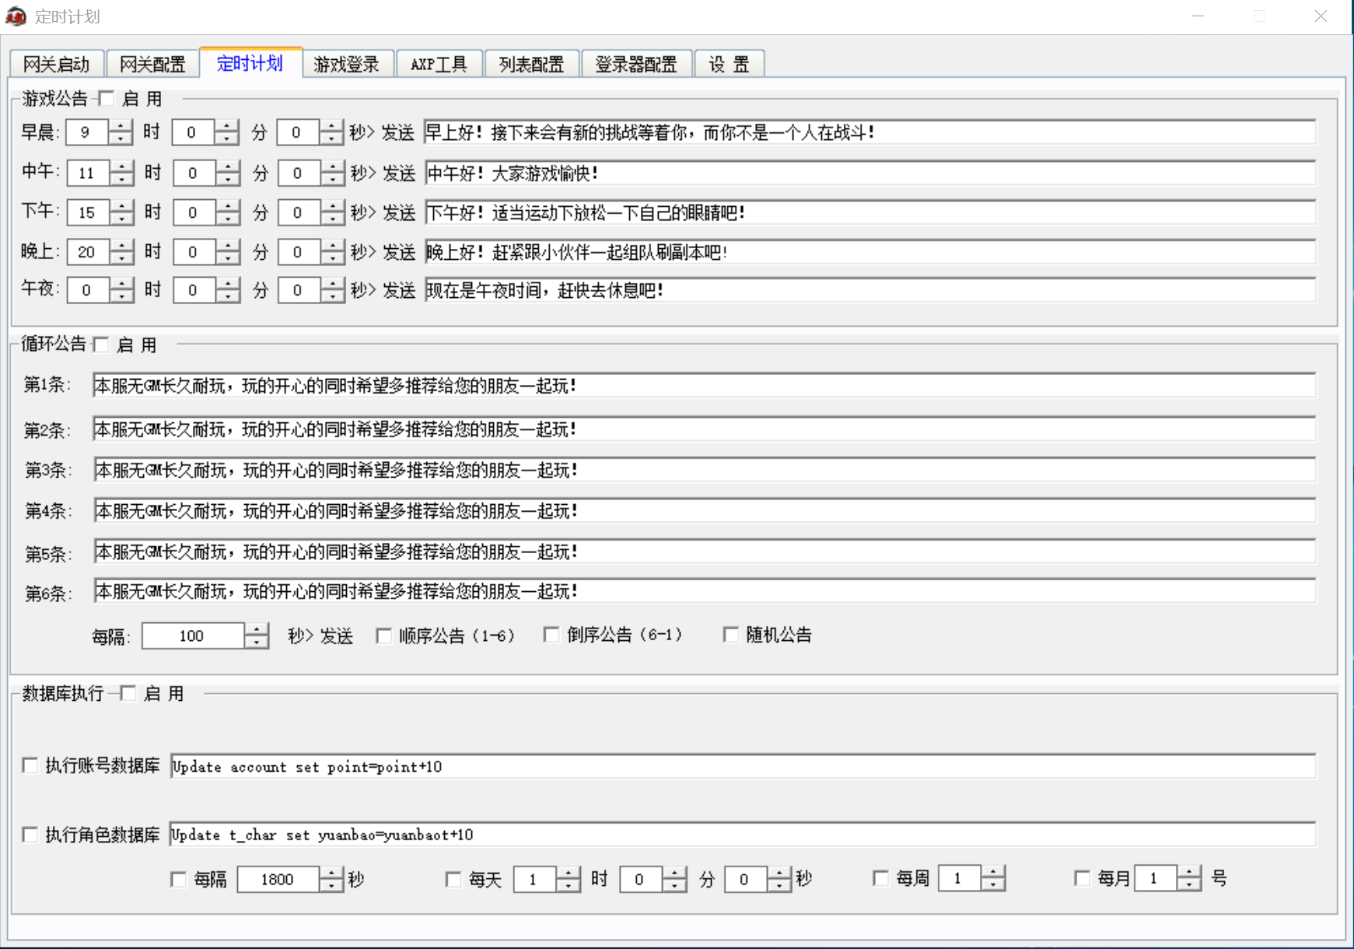The height and width of the screenshot is (949, 1354).
Task: Switch to the 设 置 tab
Action: [x=729, y=64]
